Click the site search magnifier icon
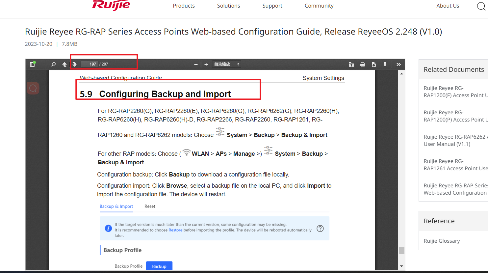The width and height of the screenshot is (488, 273). coord(481,6)
